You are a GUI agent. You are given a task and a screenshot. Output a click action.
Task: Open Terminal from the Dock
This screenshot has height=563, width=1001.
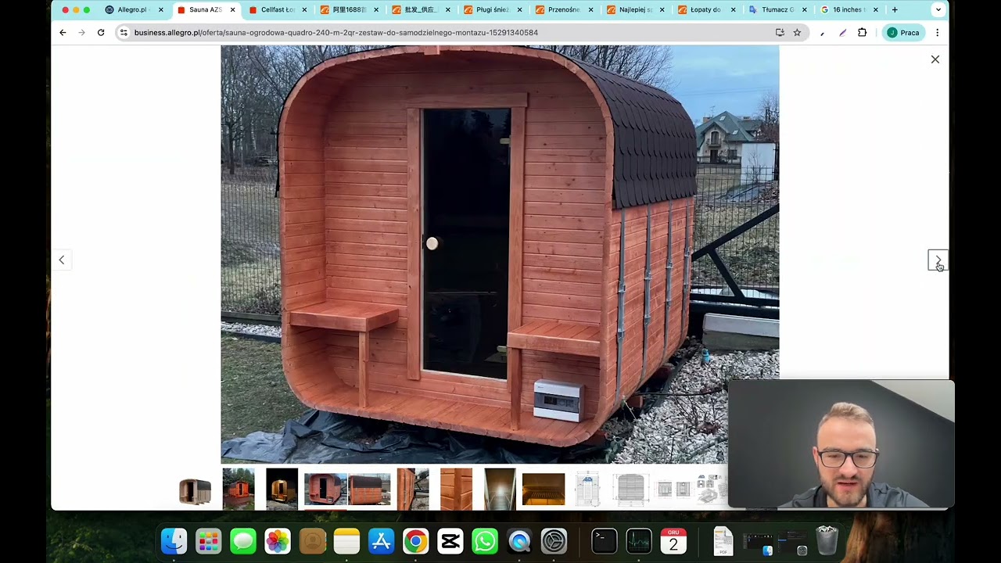[604, 541]
